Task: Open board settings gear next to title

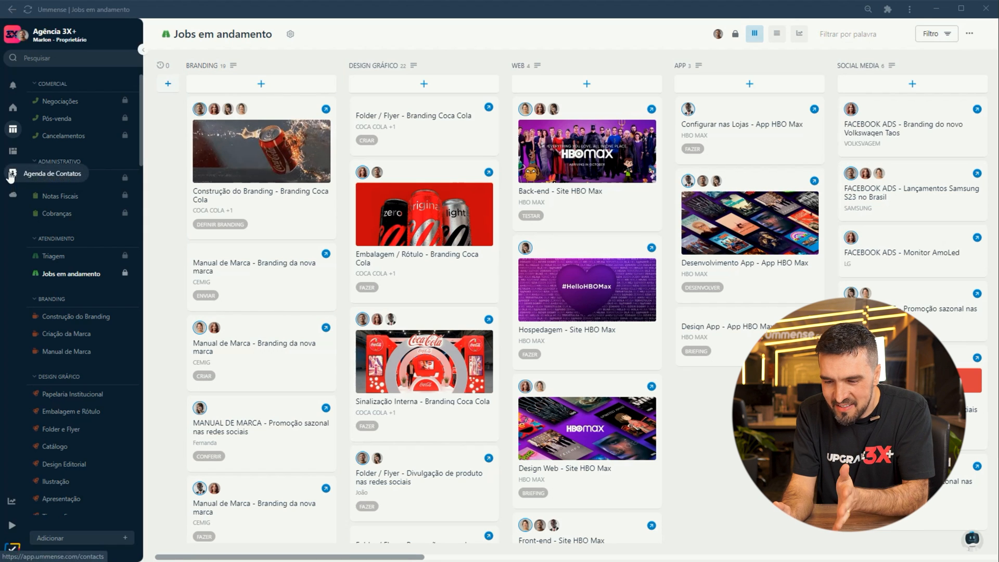Action: tap(290, 34)
